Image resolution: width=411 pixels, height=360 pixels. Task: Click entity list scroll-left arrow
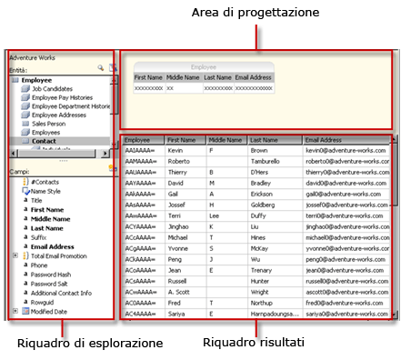[14, 154]
